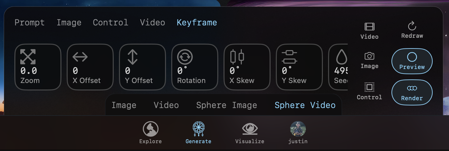
Task: Click the Render button
Action: 412,92
